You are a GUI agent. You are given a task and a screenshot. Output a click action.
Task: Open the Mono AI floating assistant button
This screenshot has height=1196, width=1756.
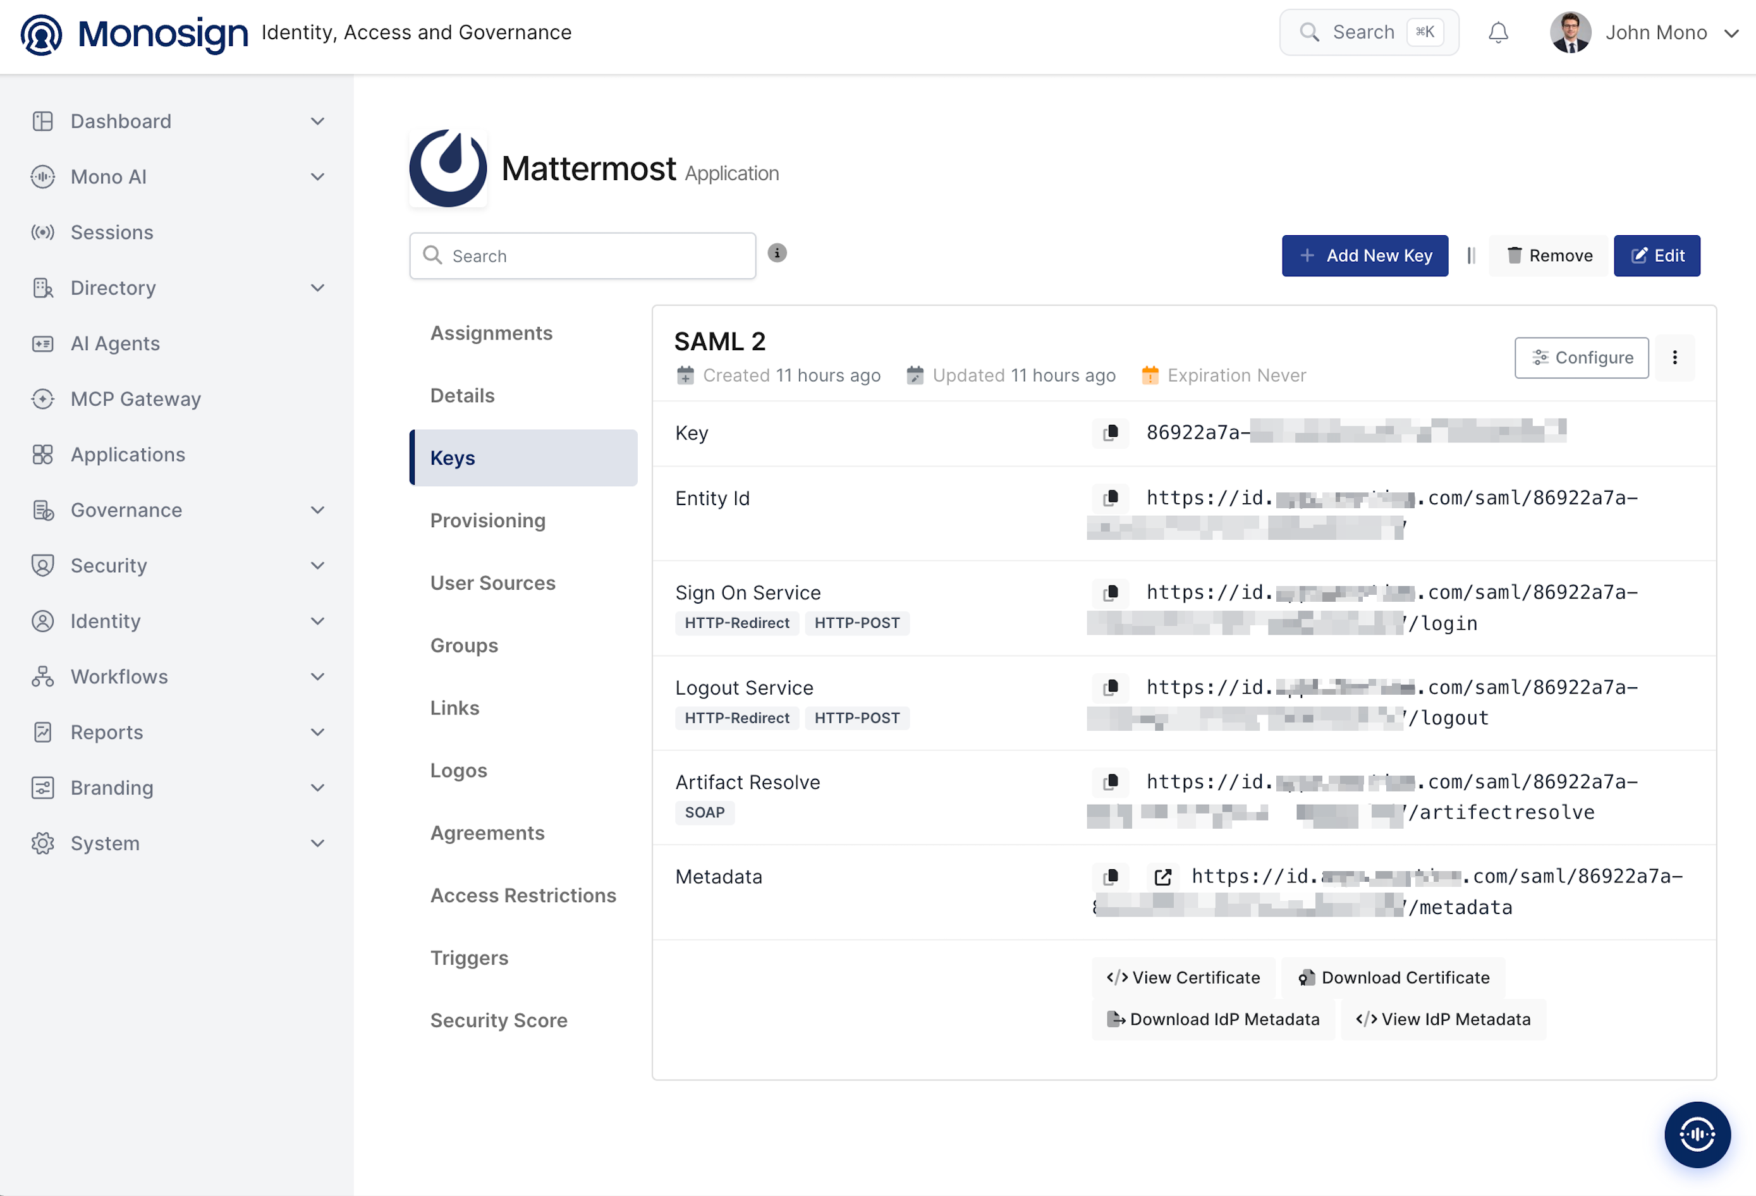point(1697,1134)
